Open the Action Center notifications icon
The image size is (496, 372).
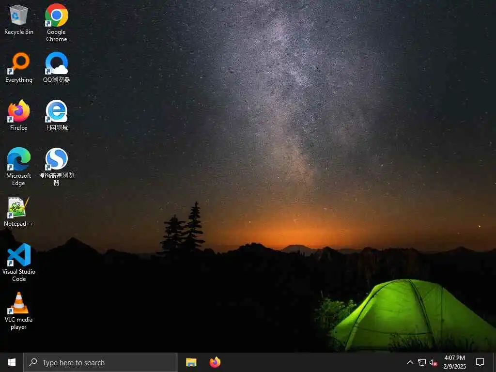pos(480,362)
